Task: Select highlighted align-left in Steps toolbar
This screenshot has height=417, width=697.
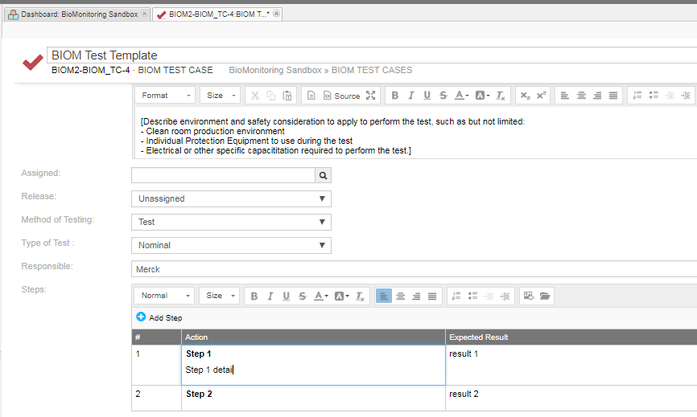Action: tap(384, 296)
